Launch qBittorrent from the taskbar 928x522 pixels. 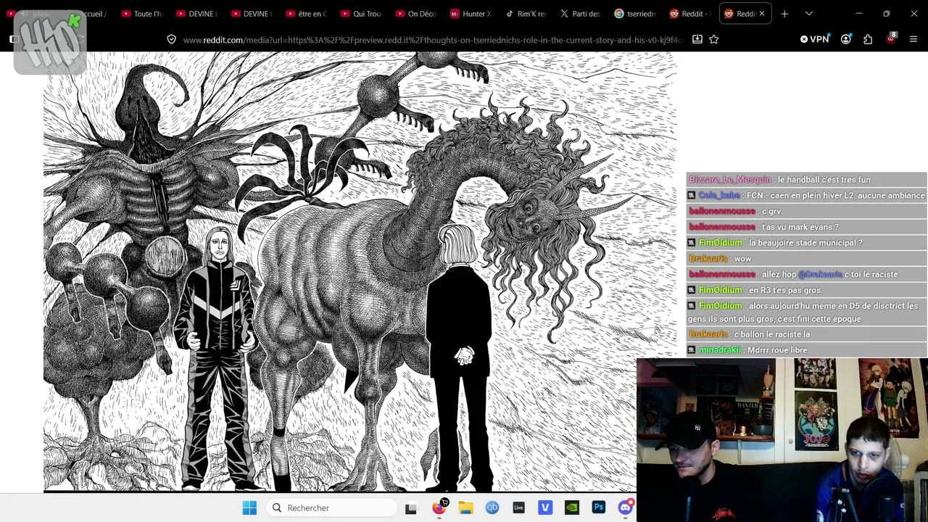point(492,507)
